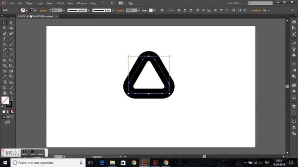
Task: Expand the Opacity value arrow
Action: tap(139, 10)
